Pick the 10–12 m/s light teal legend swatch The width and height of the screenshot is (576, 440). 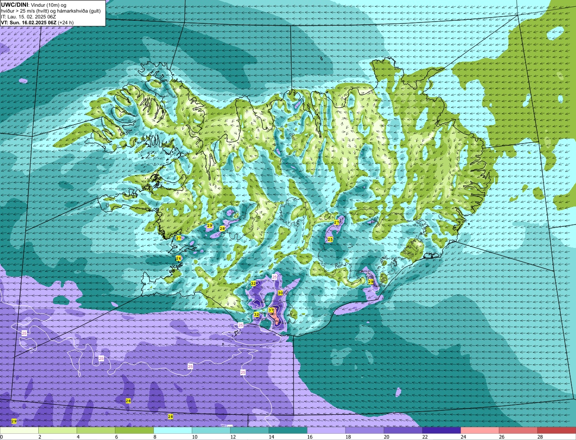211,431
